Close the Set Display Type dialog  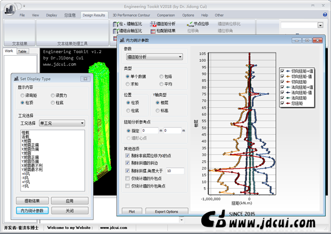click(86, 79)
